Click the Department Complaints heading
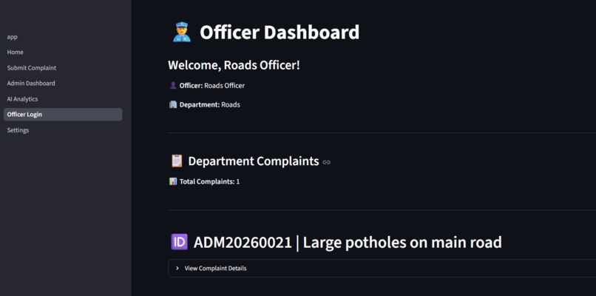 click(x=254, y=161)
